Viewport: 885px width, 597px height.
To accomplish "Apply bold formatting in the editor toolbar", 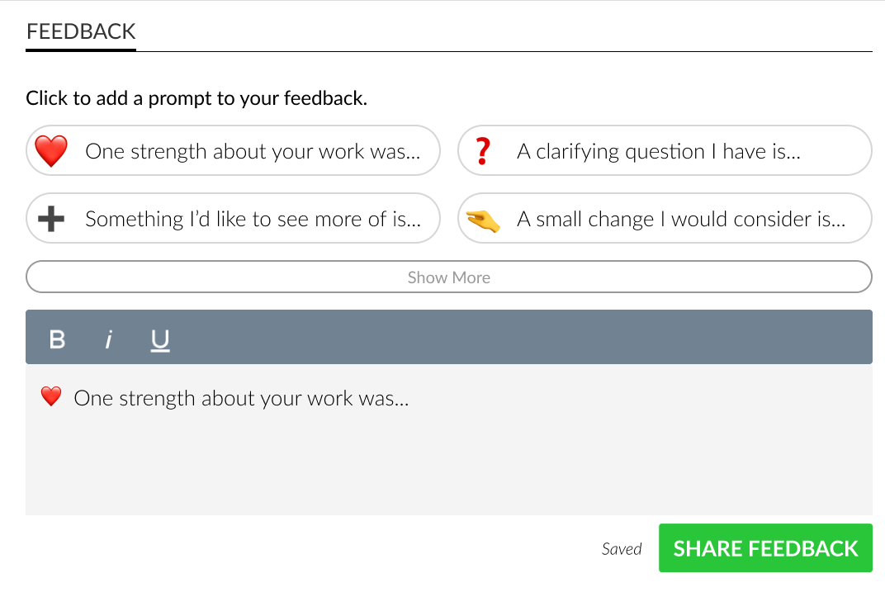I will [x=56, y=339].
